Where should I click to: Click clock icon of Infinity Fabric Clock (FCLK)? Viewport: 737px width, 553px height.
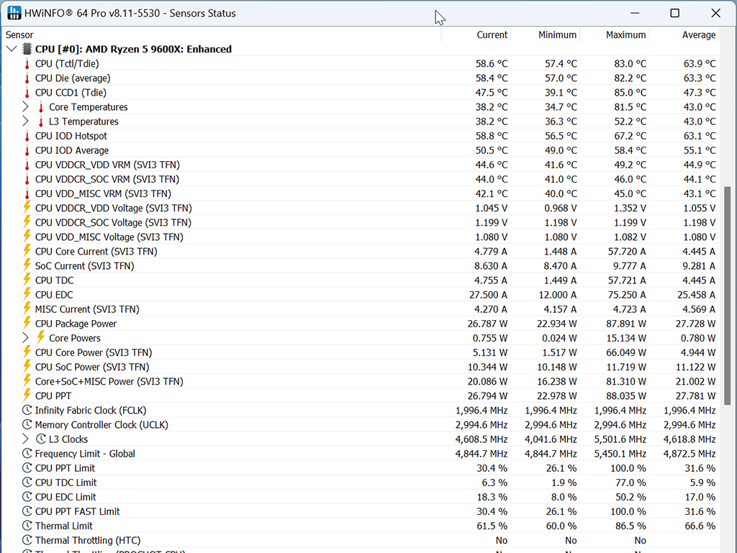(x=27, y=411)
